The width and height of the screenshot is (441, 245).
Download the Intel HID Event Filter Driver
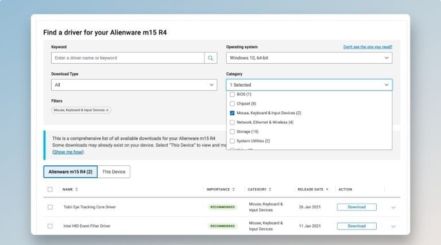coord(357,226)
